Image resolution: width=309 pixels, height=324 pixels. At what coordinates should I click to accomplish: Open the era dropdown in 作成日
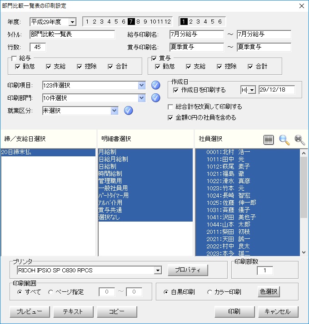(x=252, y=90)
